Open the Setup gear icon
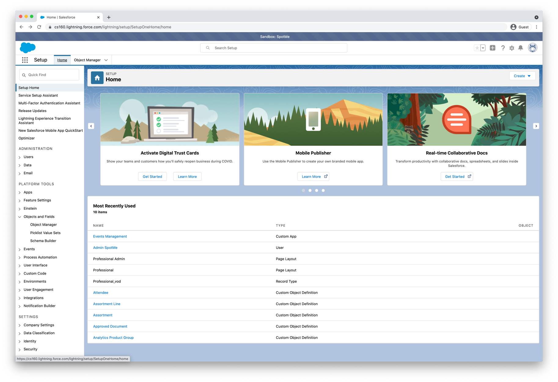 pos(512,48)
